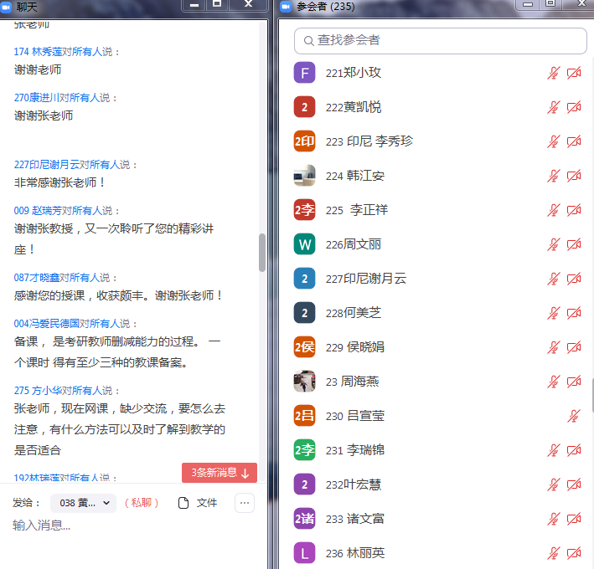This screenshot has height=569, width=594.
Task: Toggle microphone for 232叶宏慧
Action: click(553, 484)
